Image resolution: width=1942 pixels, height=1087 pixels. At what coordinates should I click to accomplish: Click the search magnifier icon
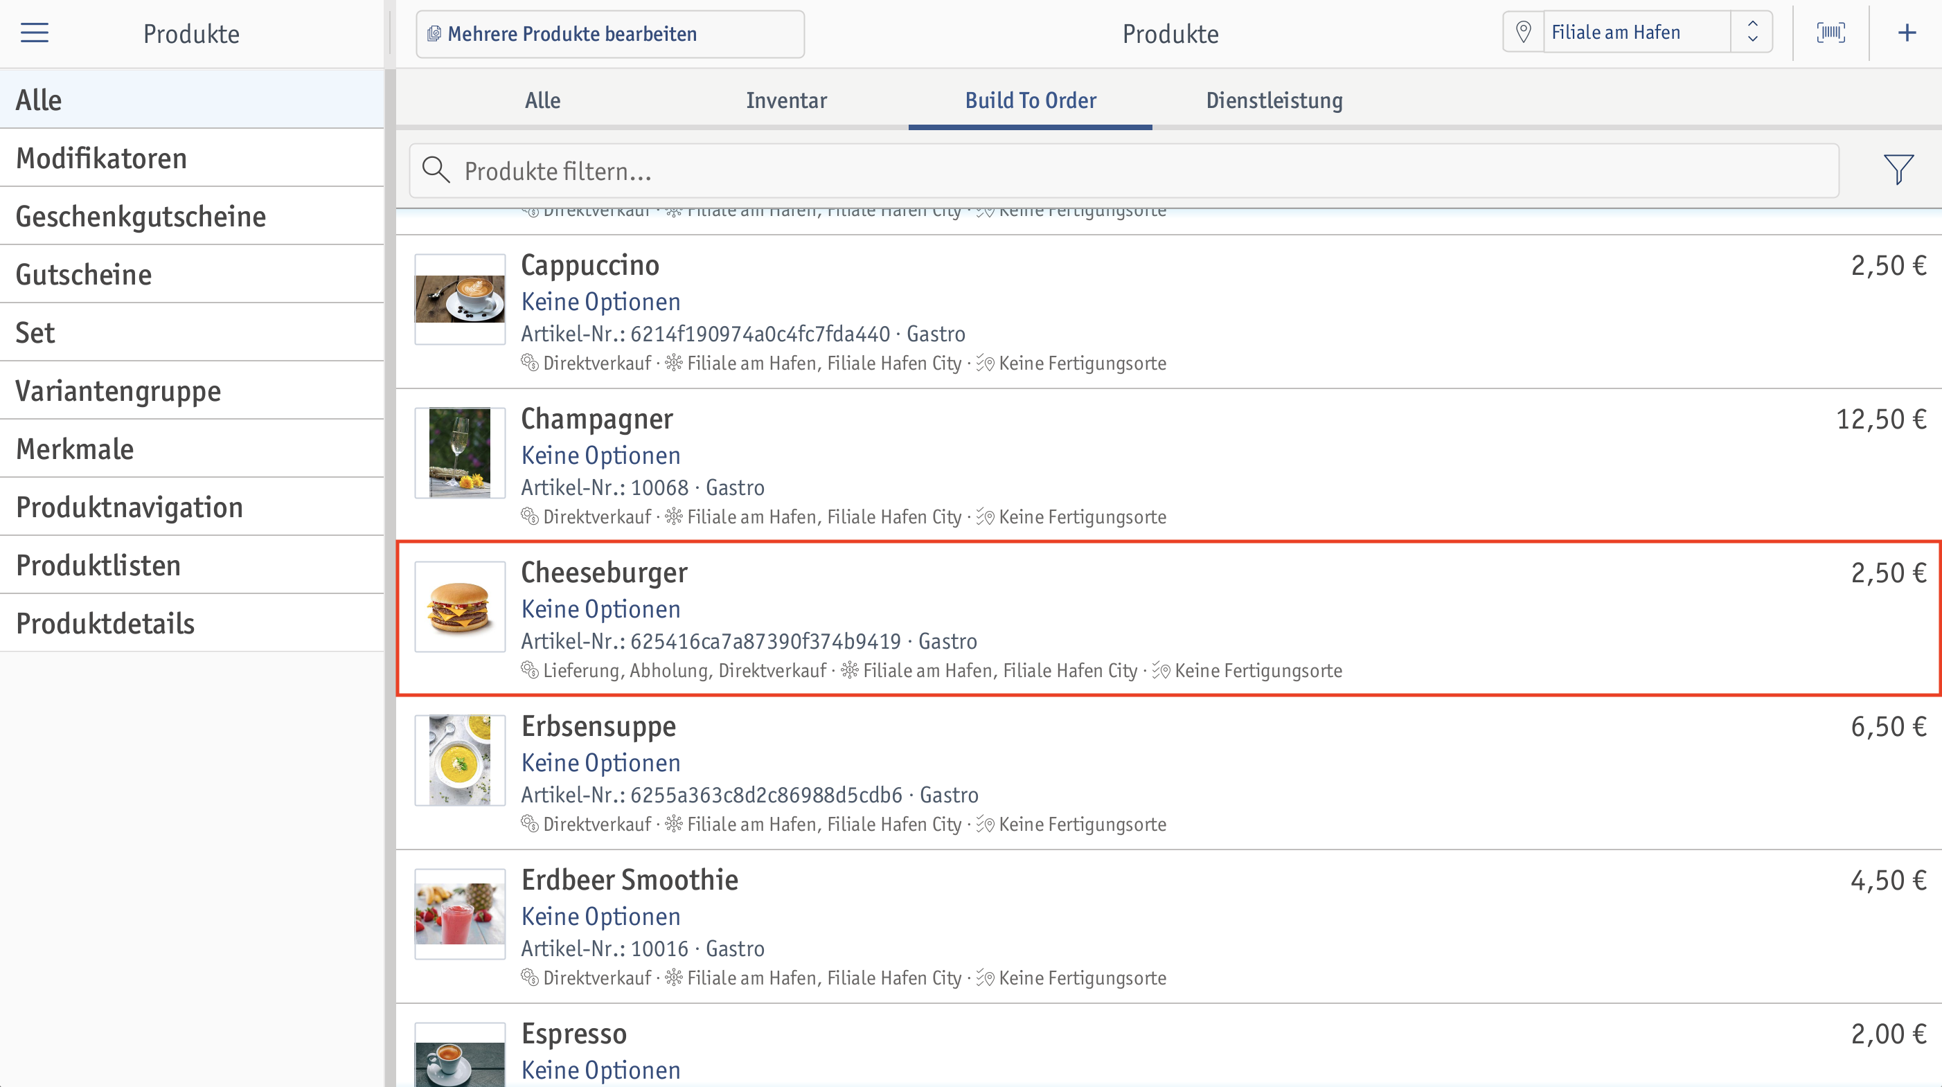pos(436,170)
